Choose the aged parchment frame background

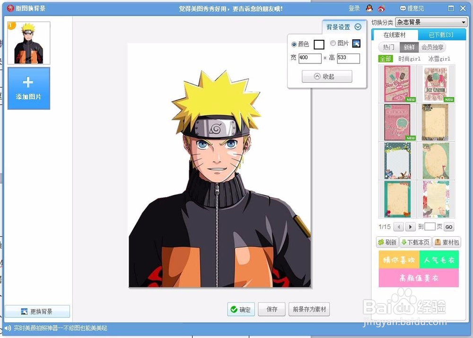[x=436, y=122]
